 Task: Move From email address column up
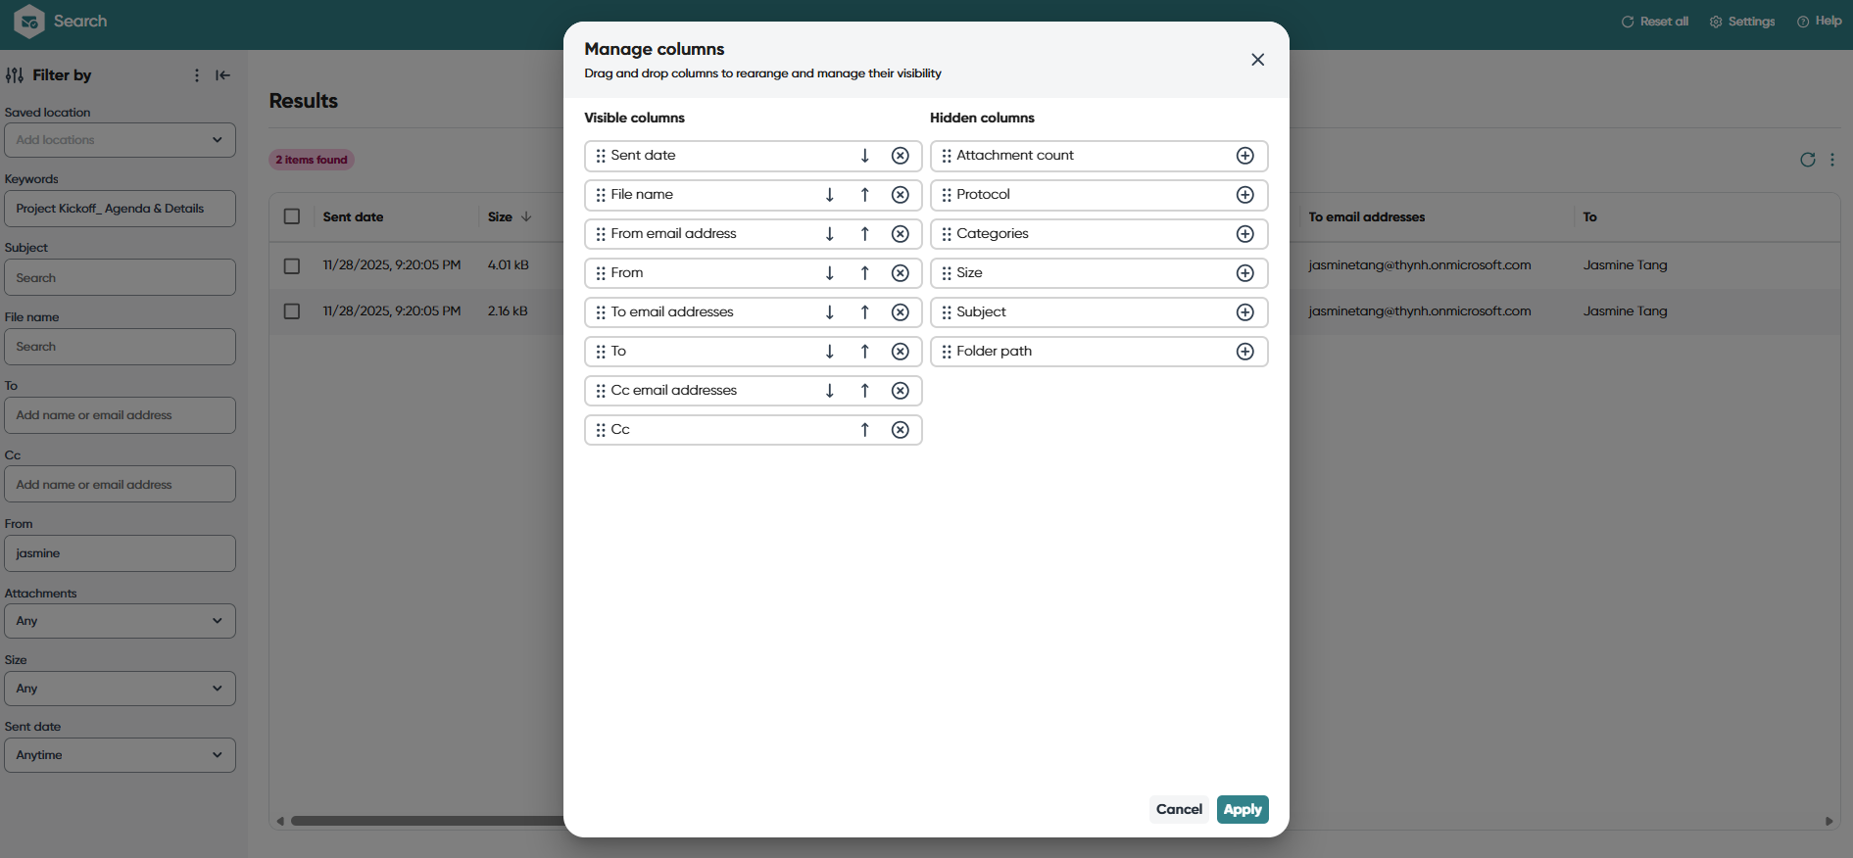tap(864, 234)
